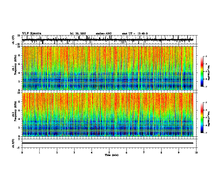Click the ch.1 color bar log(PSD) units label
The height and width of the screenshot is (171, 221).
point(209,73)
